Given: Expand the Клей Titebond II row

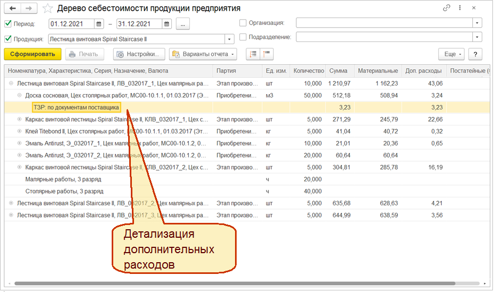Looking at the screenshot, I should pos(20,131).
